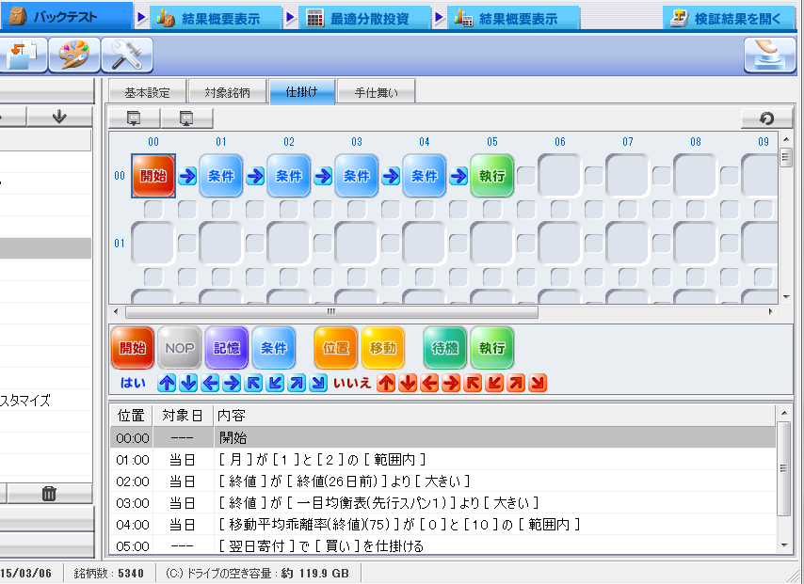This screenshot has width=804, height=584.
Task: Select the 00:00 開始 row in the list
Action: (x=443, y=437)
